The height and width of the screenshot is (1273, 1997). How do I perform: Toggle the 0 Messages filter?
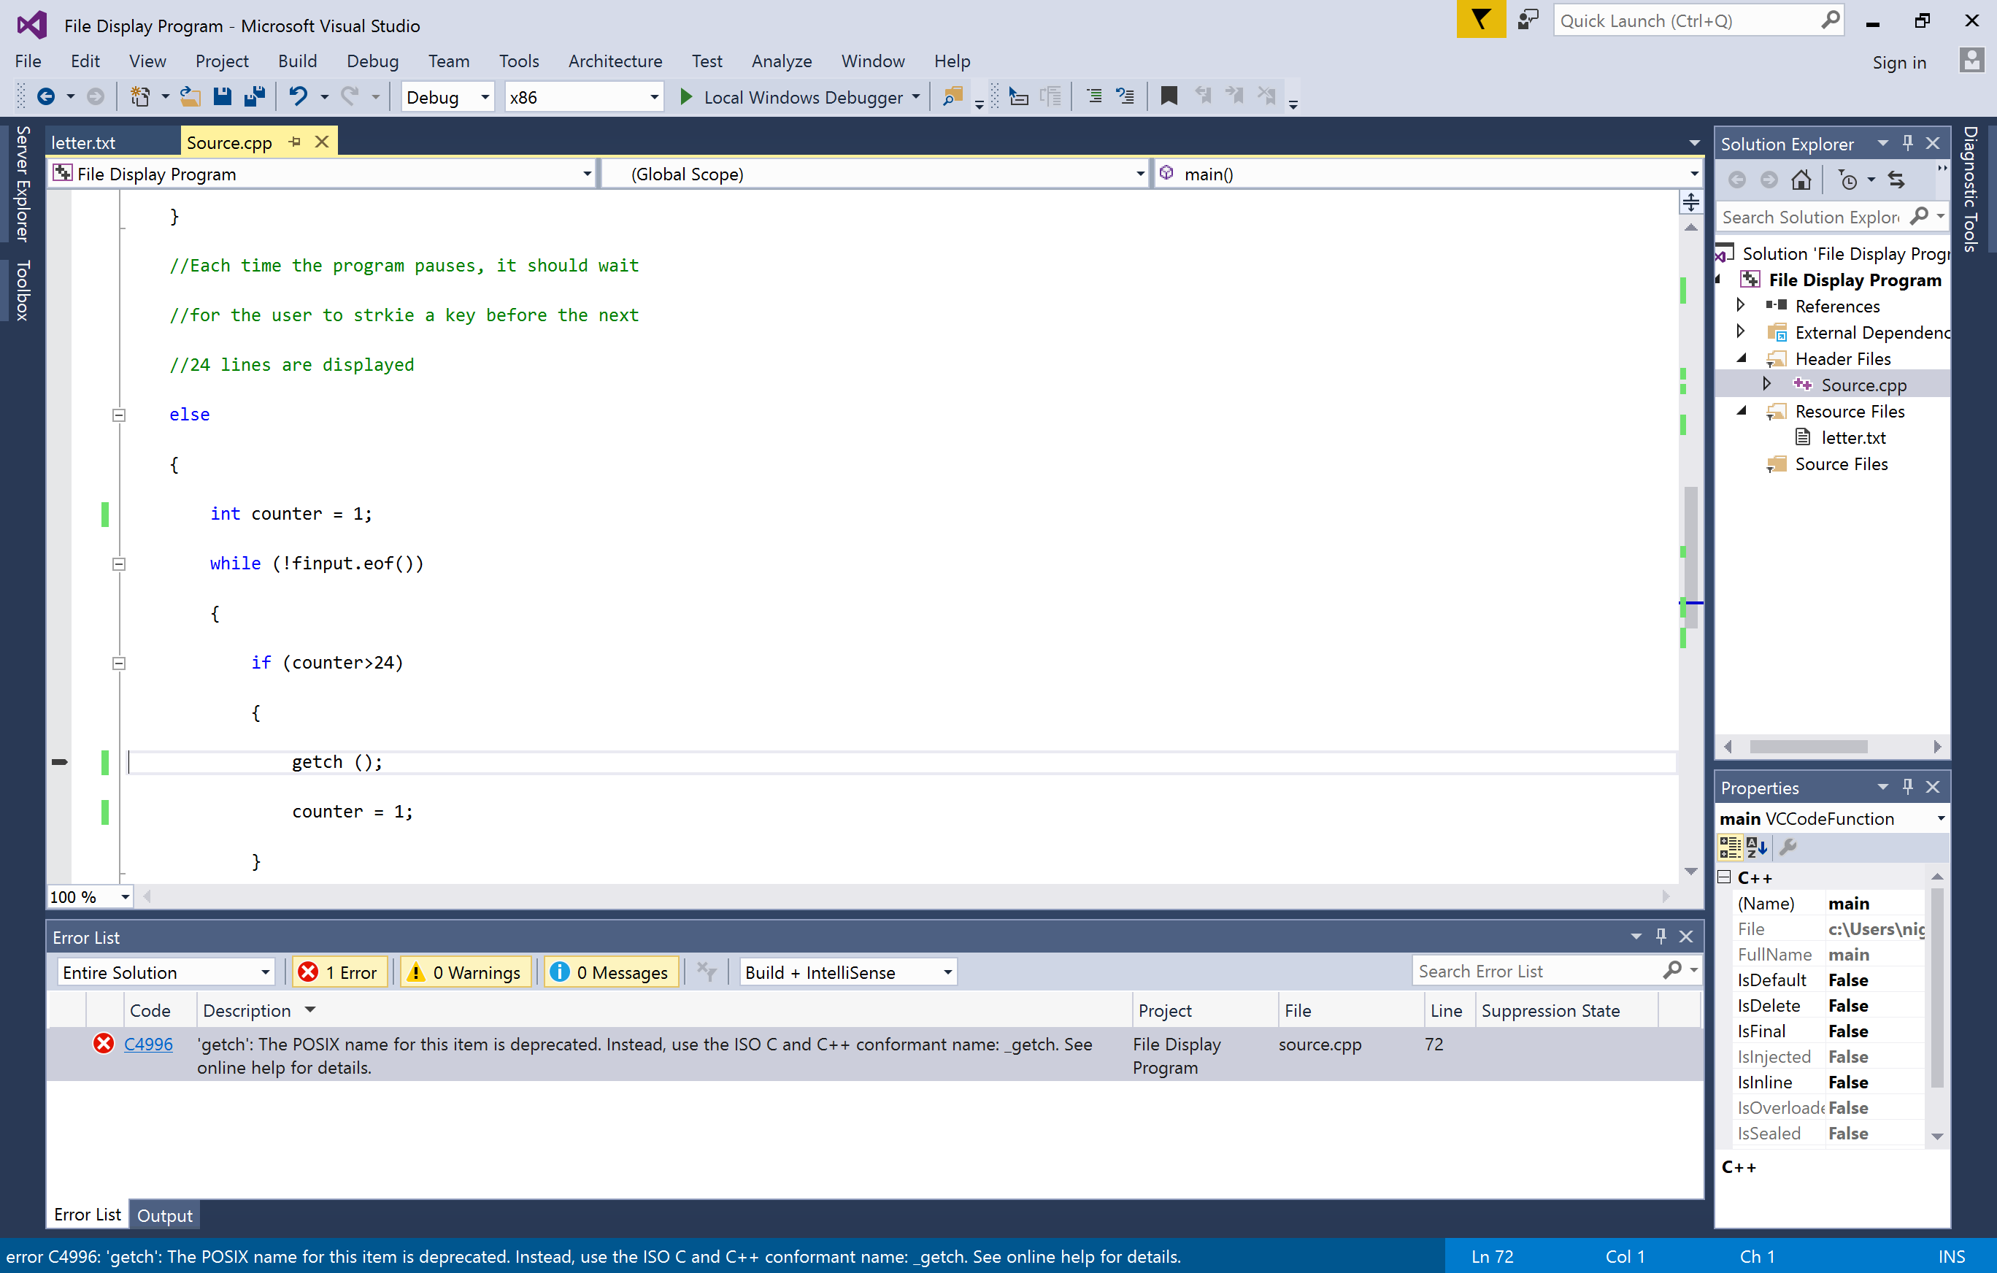[x=611, y=972]
